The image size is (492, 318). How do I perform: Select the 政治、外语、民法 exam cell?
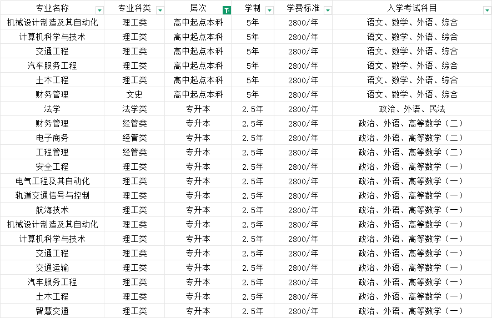(x=412, y=109)
